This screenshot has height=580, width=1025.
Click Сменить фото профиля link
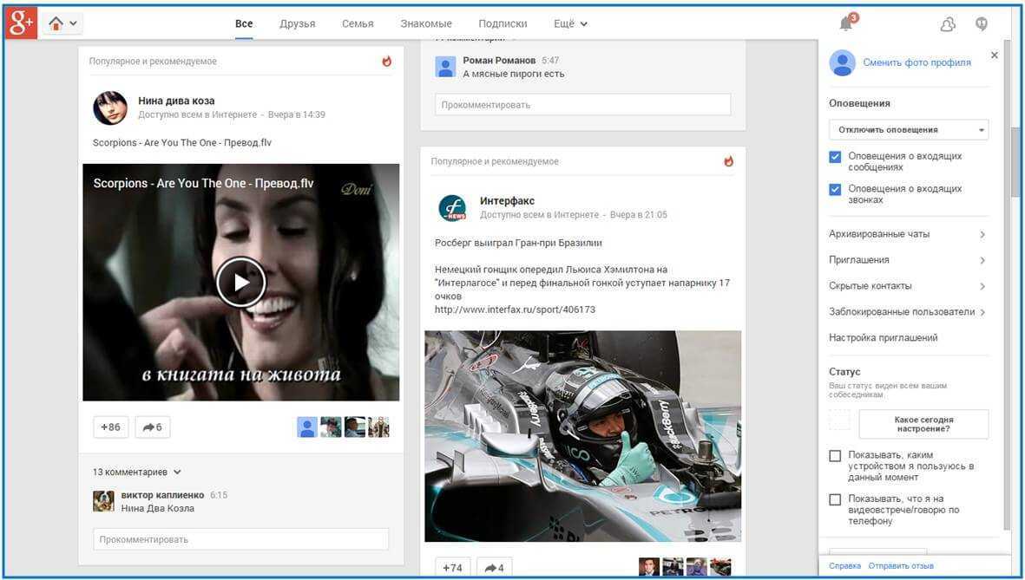click(x=917, y=62)
